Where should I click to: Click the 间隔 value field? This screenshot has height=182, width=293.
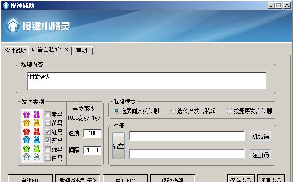coord(92,150)
